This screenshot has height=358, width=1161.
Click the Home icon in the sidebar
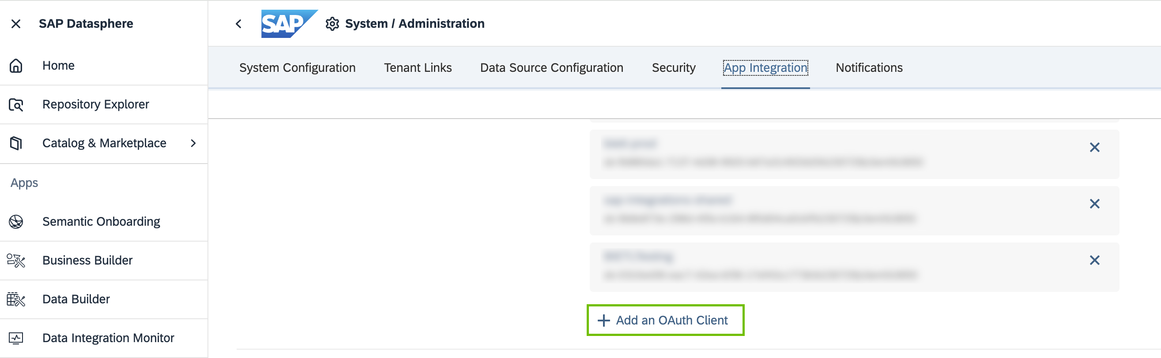point(16,66)
